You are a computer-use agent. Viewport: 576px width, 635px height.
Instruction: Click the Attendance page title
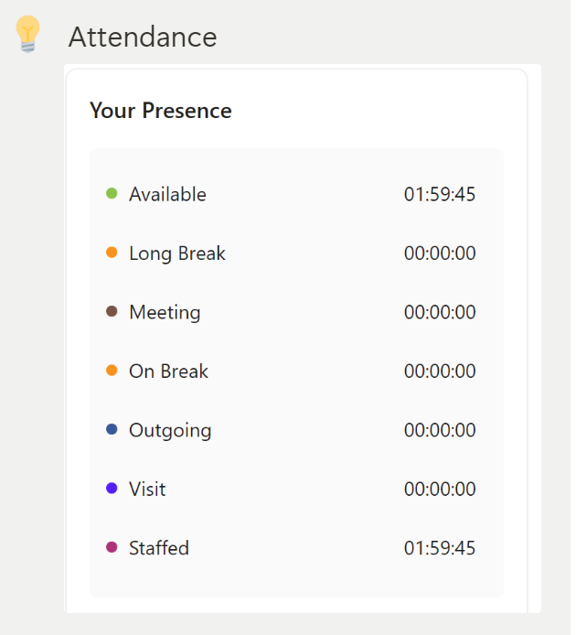click(144, 38)
